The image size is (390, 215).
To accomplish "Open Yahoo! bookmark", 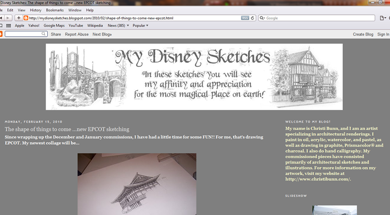I will click(x=34, y=25).
